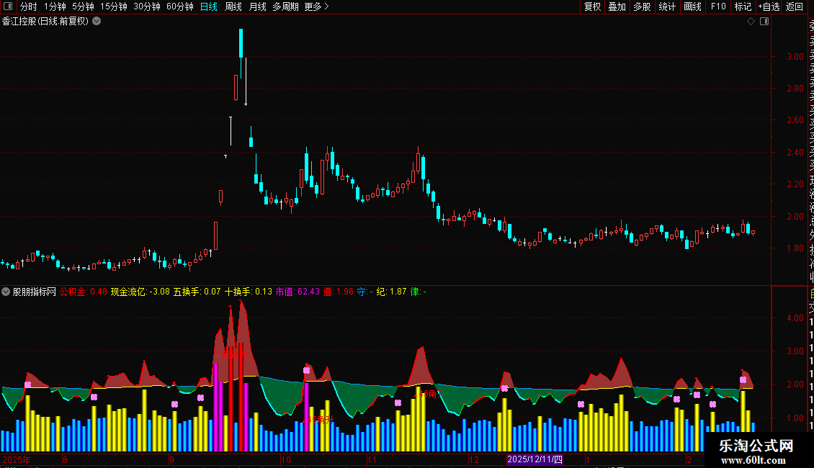Click the diamond marker icon in the chart corner
The image size is (814, 468).
751,22
